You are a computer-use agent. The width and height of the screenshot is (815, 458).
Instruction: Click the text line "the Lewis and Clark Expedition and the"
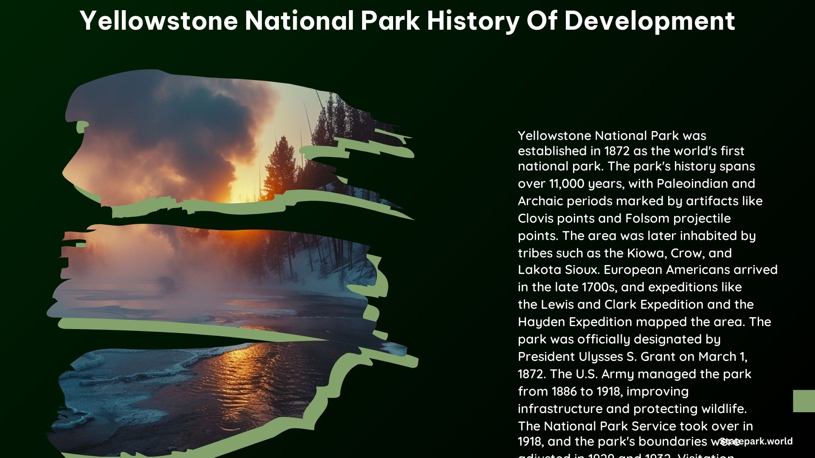click(636, 304)
